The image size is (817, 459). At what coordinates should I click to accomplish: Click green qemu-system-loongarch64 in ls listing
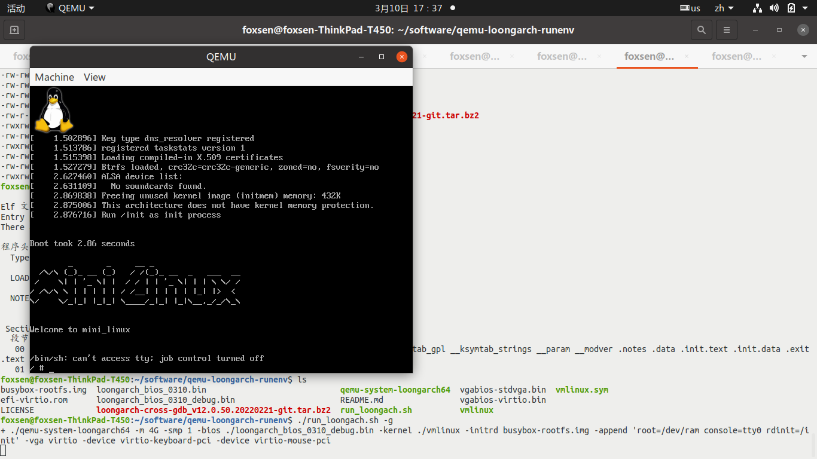click(395, 390)
